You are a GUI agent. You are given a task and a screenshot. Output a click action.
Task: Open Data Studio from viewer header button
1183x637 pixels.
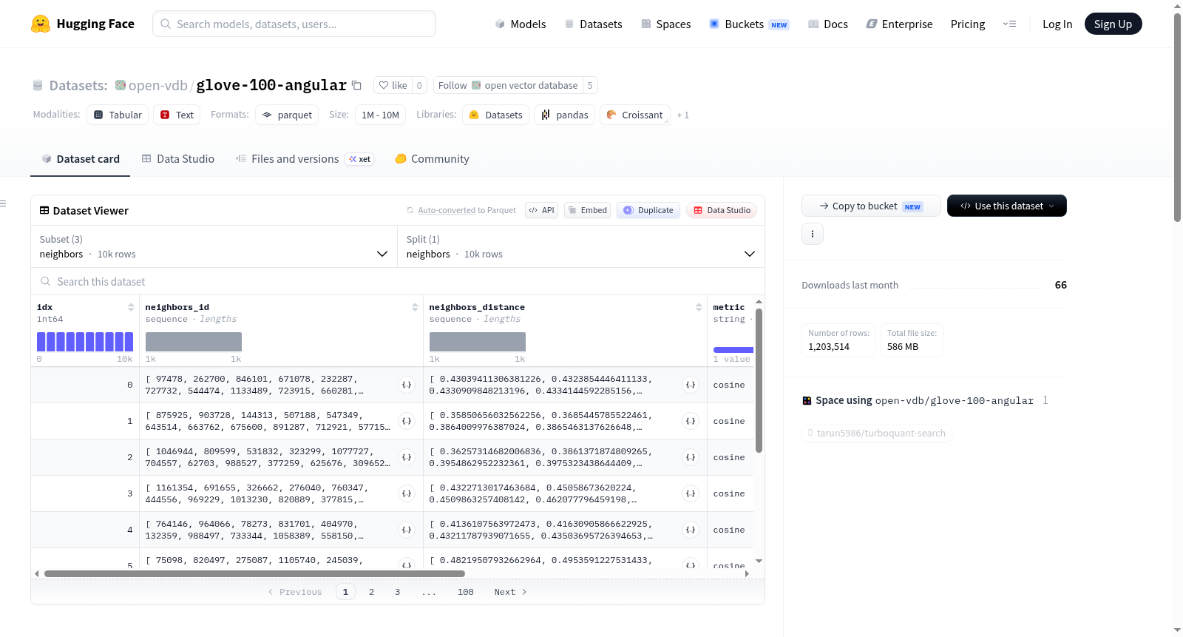pyautogui.click(x=722, y=210)
